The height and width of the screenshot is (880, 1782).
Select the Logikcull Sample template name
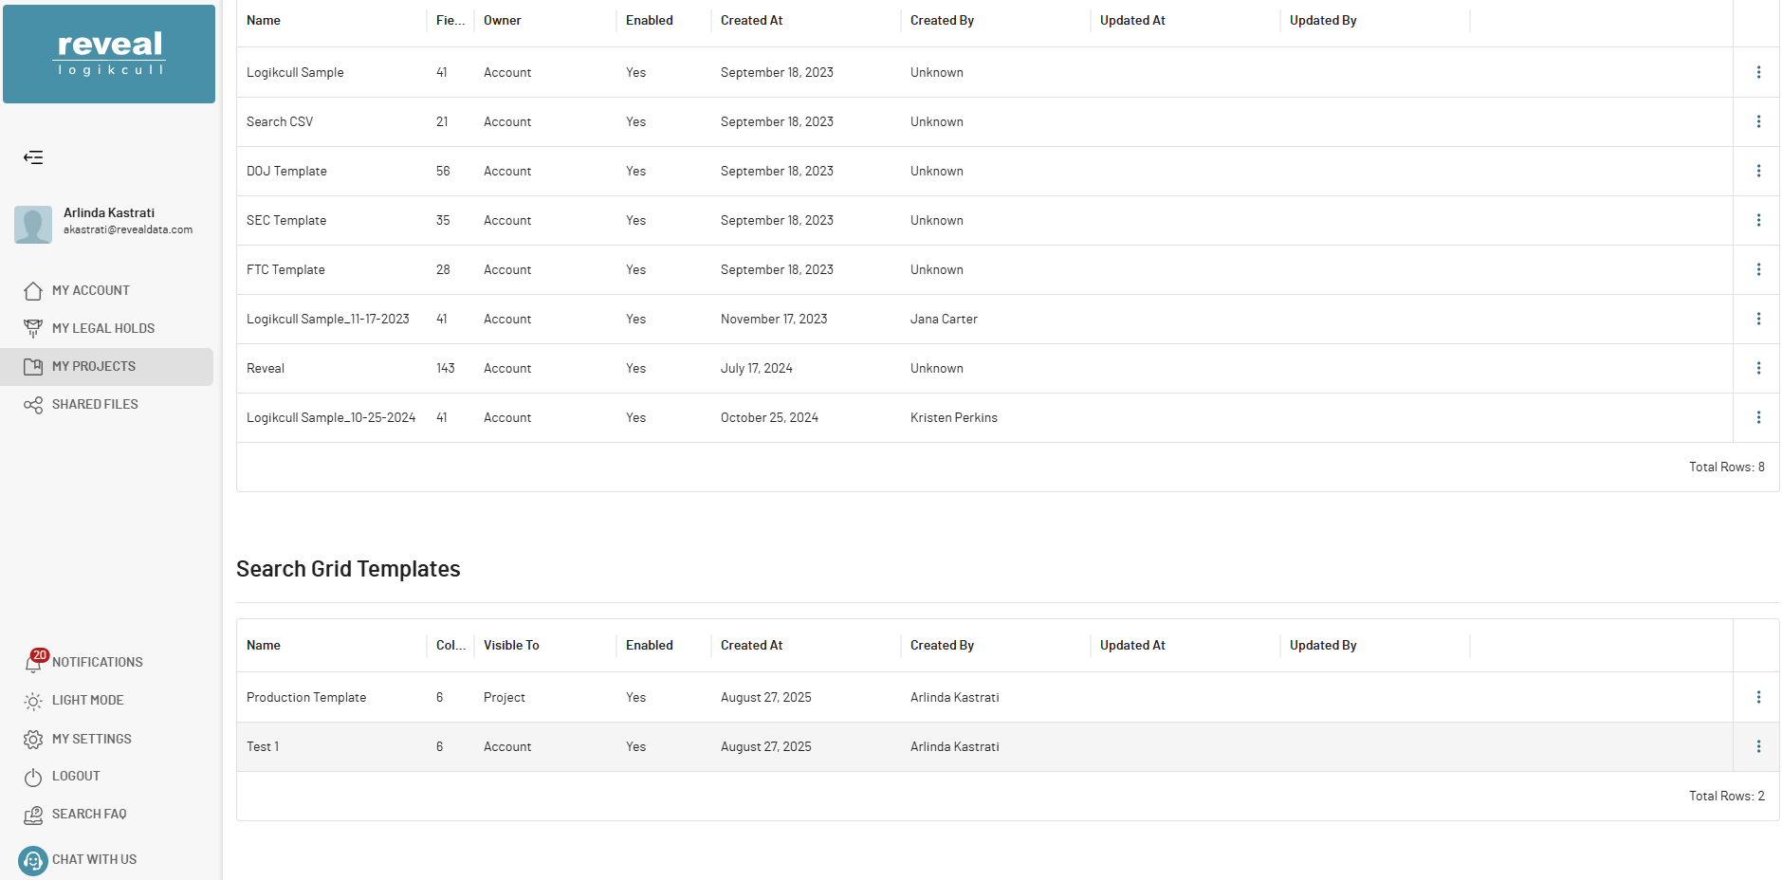(x=295, y=72)
